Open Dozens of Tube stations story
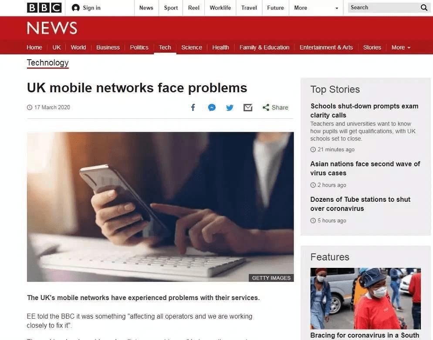The width and height of the screenshot is (433, 340). tap(360, 204)
